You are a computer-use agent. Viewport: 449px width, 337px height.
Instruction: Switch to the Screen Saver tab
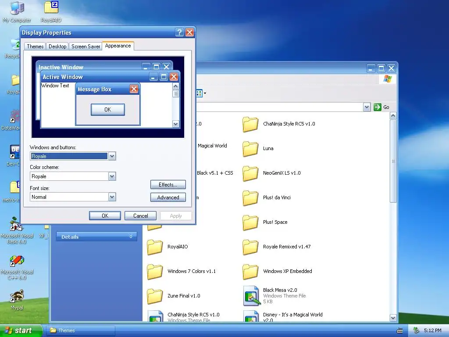click(x=86, y=47)
